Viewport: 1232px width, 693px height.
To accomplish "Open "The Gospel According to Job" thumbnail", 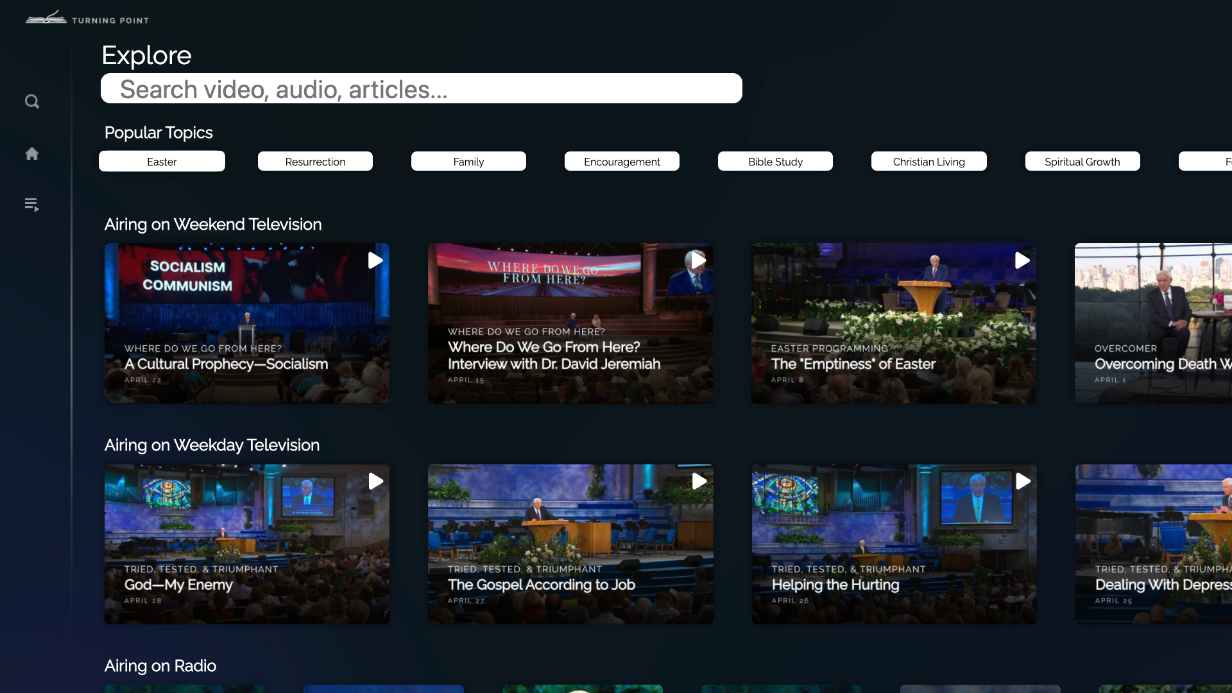I will coord(570,543).
